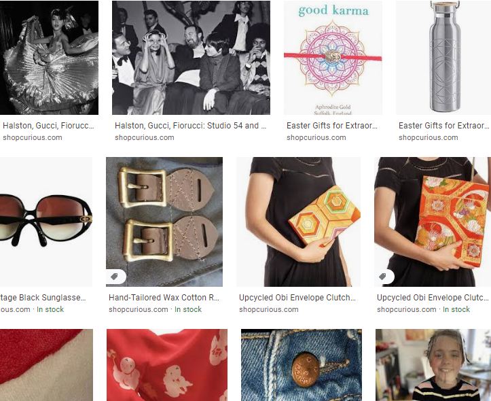Open the vintage black sunglasses image

(46, 222)
